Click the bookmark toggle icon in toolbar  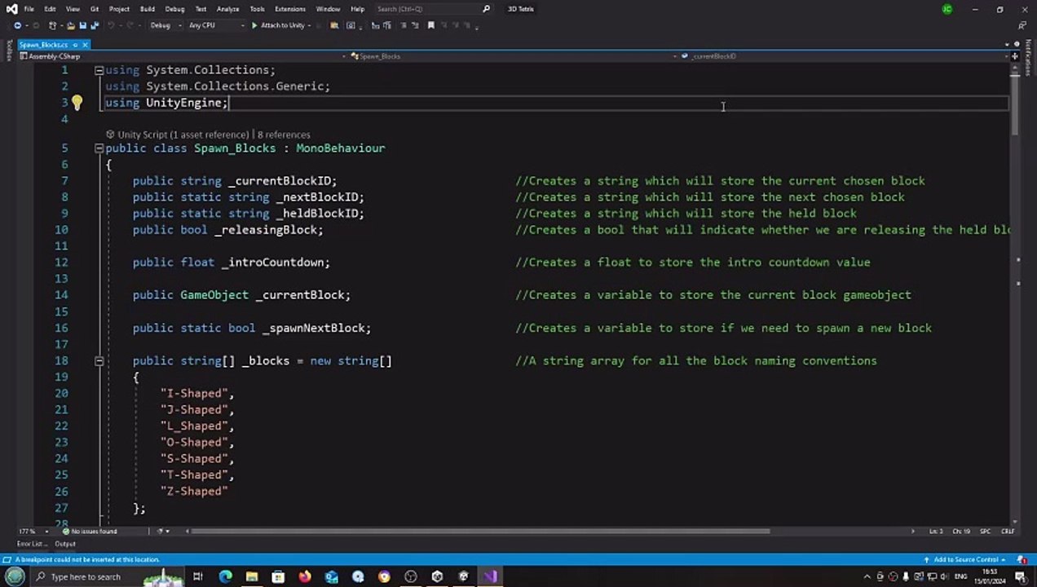431,25
